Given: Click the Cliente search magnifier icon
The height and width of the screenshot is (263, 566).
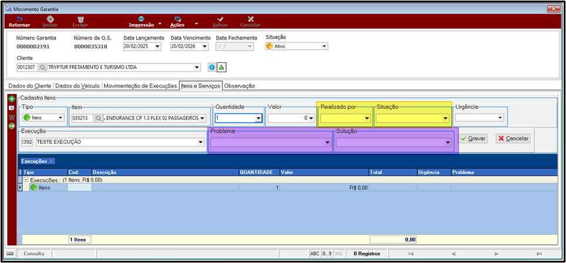Looking at the screenshot, I should point(43,67).
